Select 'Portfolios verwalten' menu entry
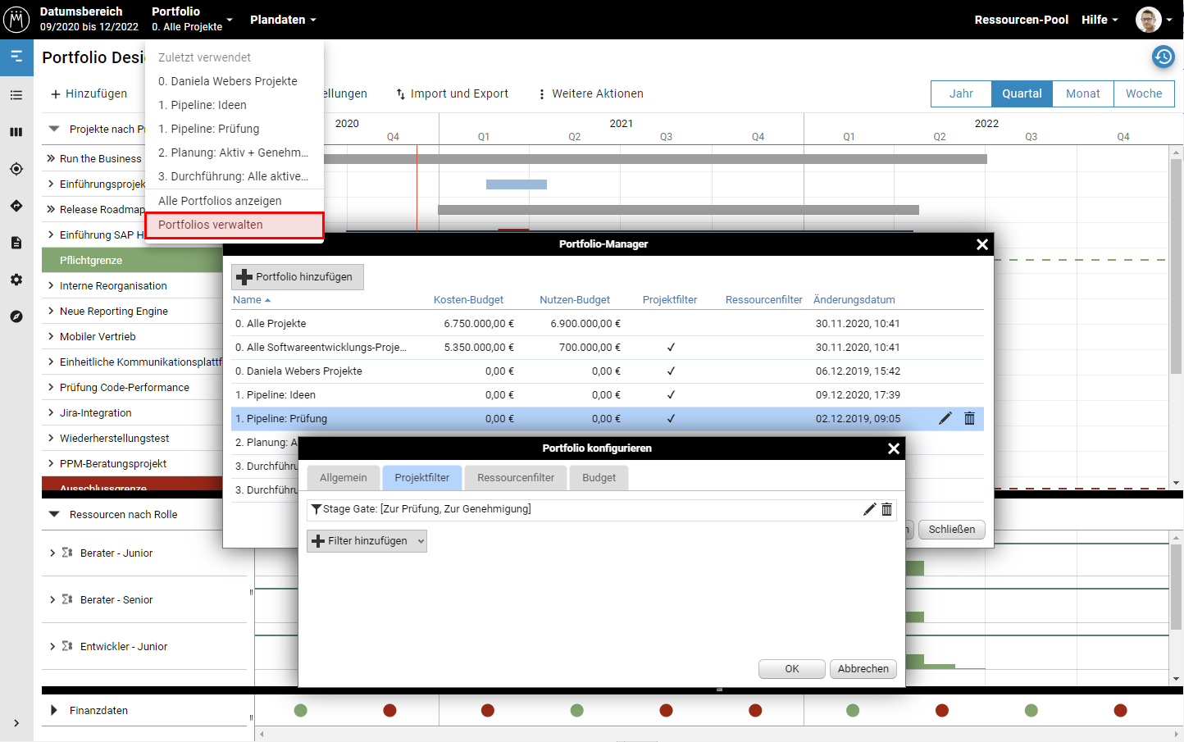The width and height of the screenshot is (1184, 742). (x=211, y=225)
